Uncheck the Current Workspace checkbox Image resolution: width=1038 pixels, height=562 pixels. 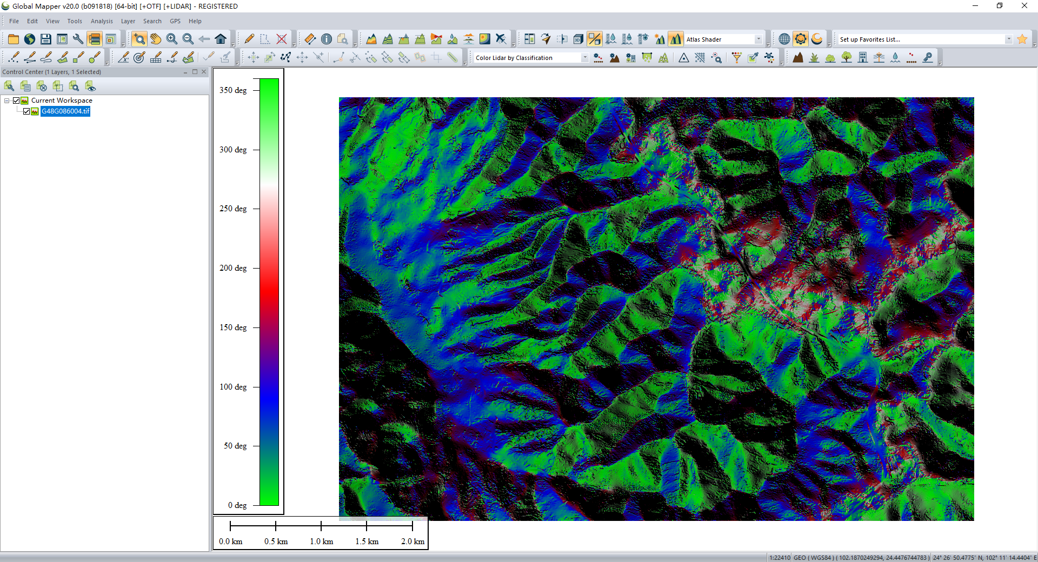click(16, 101)
